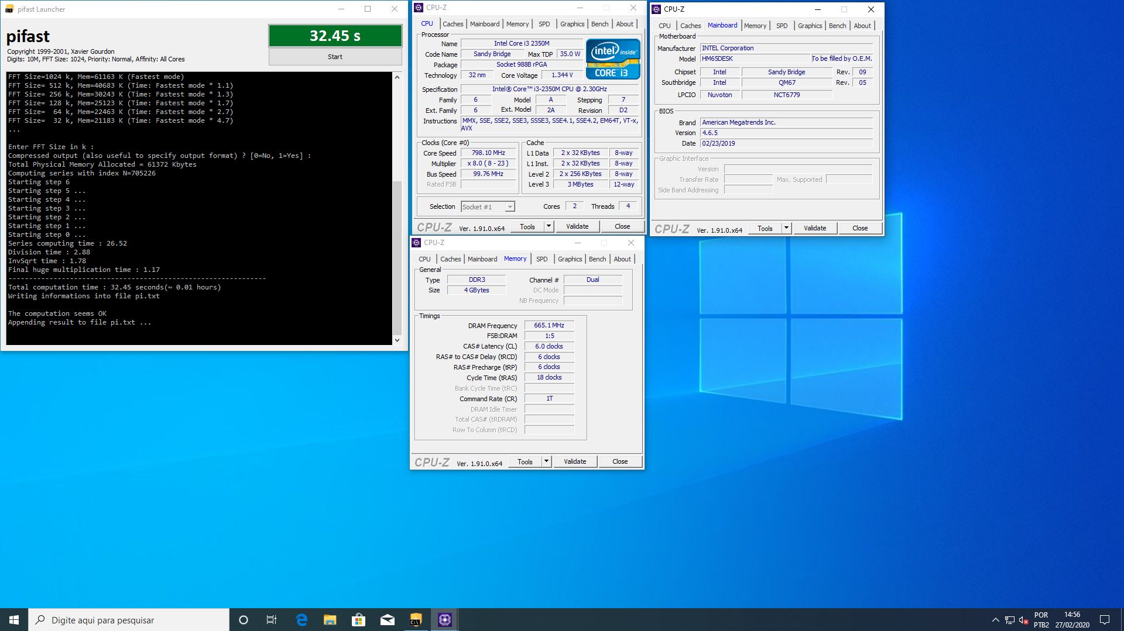Click the clock showing 14:56
Viewport: 1124px width, 631px height.
1072,615
